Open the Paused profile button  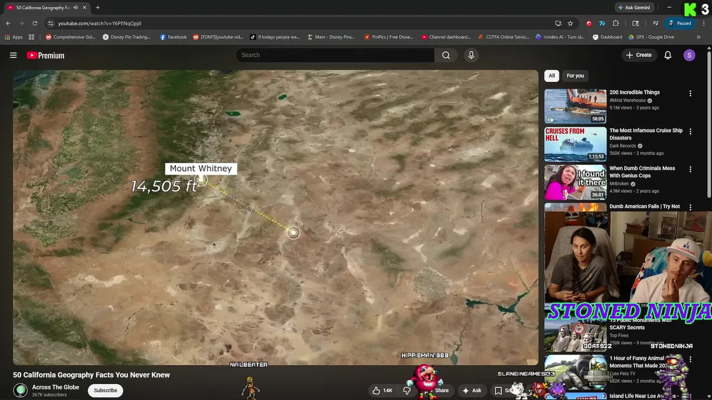pos(680,23)
